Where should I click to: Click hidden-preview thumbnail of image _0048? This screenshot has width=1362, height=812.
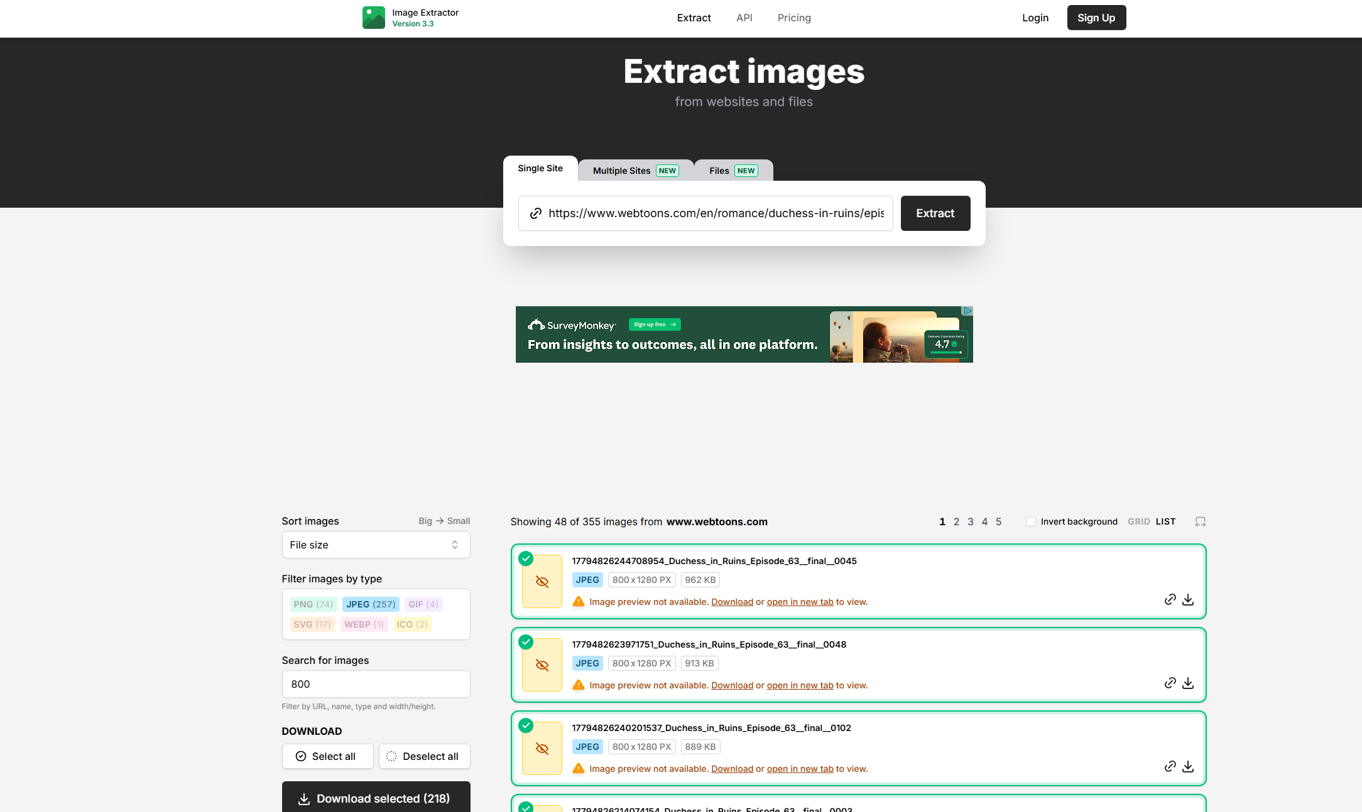click(542, 665)
